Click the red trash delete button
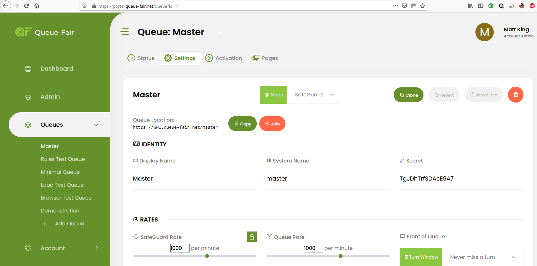Screen dimensions: 537x266 coord(516,95)
